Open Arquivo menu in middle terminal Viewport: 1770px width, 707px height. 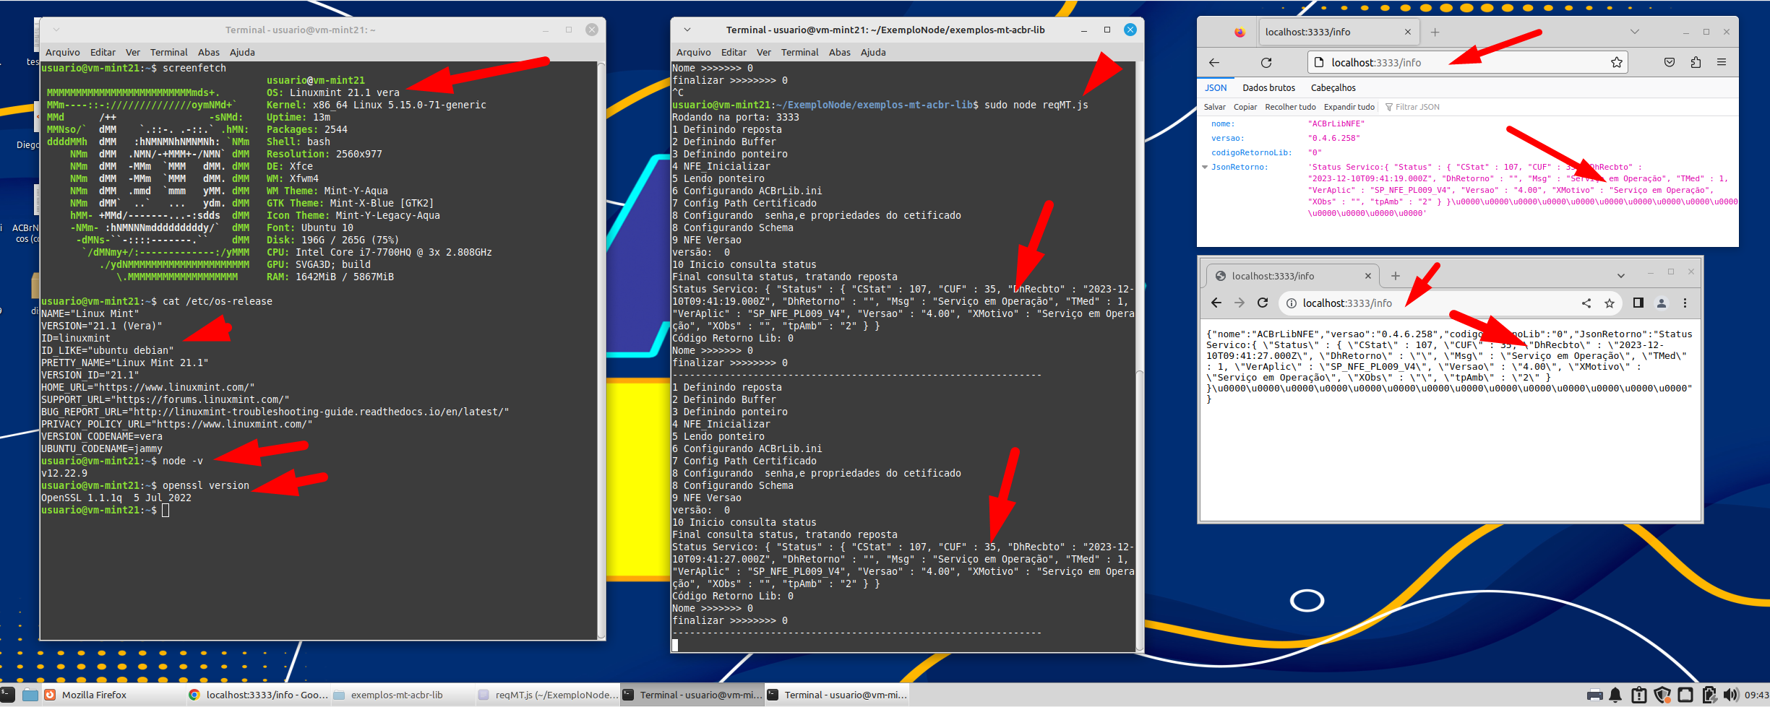tap(693, 52)
